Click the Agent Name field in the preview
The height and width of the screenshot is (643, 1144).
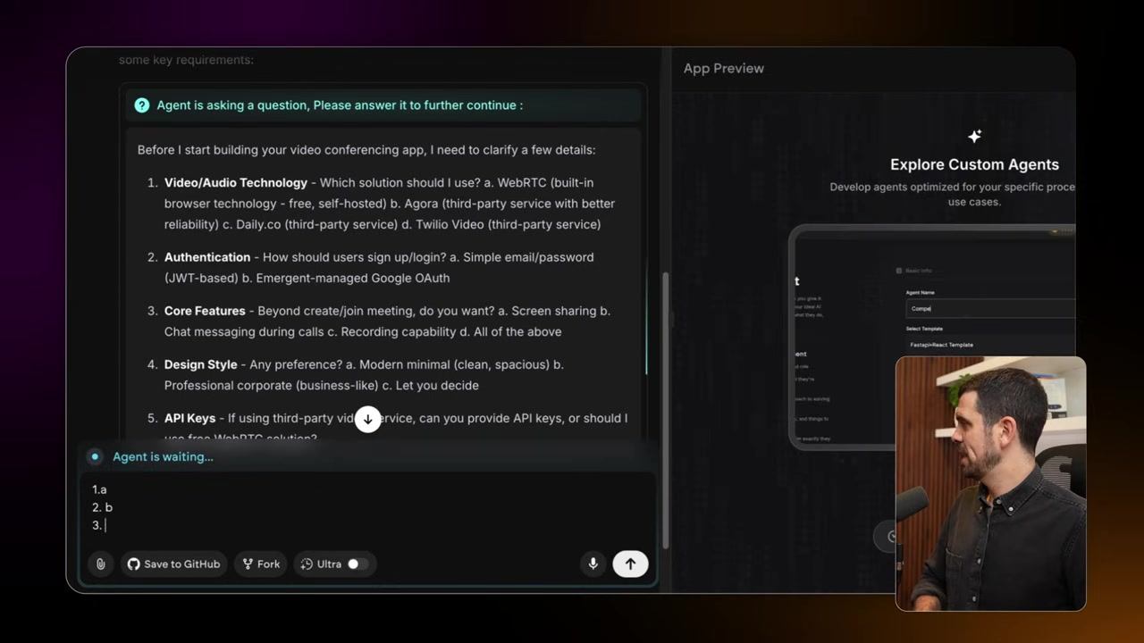coord(988,309)
